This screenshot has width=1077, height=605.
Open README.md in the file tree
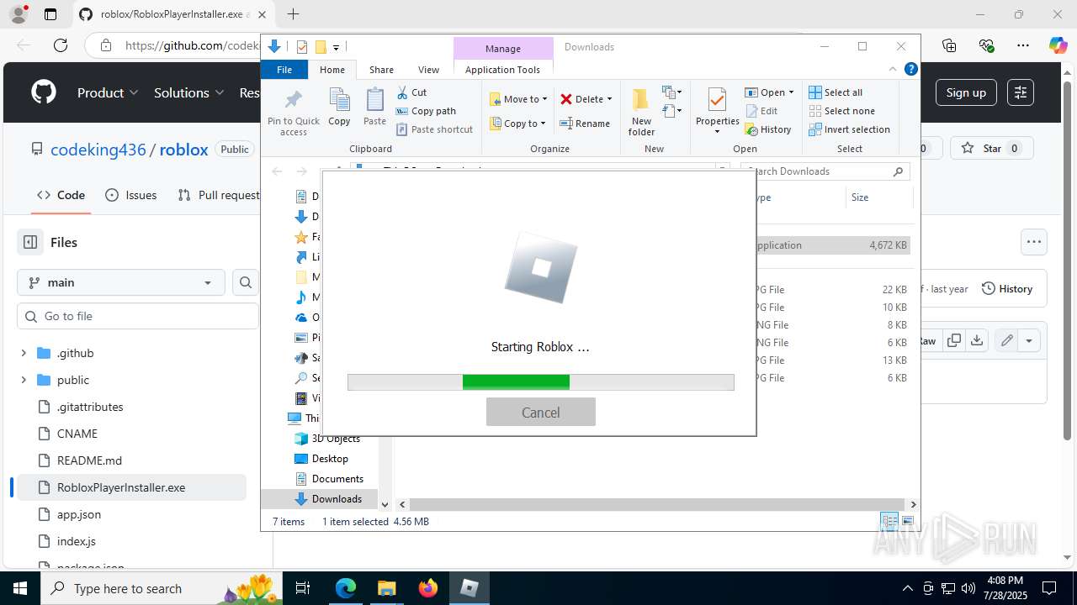tap(89, 460)
